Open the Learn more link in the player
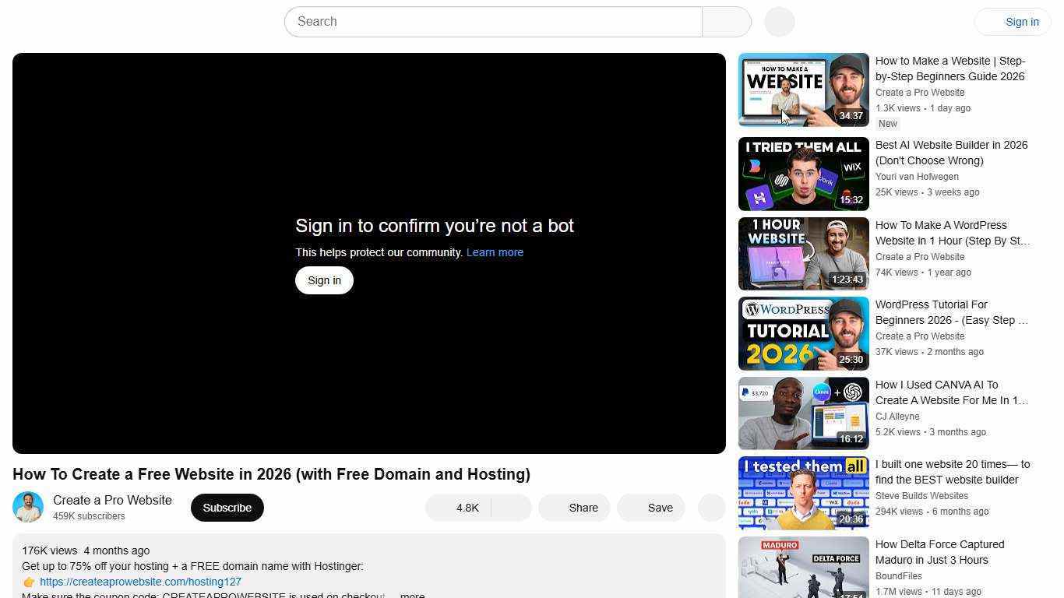 point(495,252)
